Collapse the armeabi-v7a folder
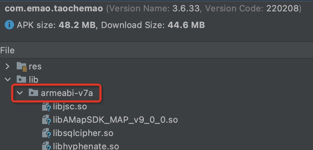Viewport: 313px width, 150px height. pyautogui.click(x=20, y=93)
